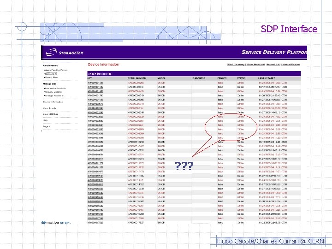This screenshot has width=332, height=249.
Task: Click serial number 479000001743
Action: pos(136,95)
